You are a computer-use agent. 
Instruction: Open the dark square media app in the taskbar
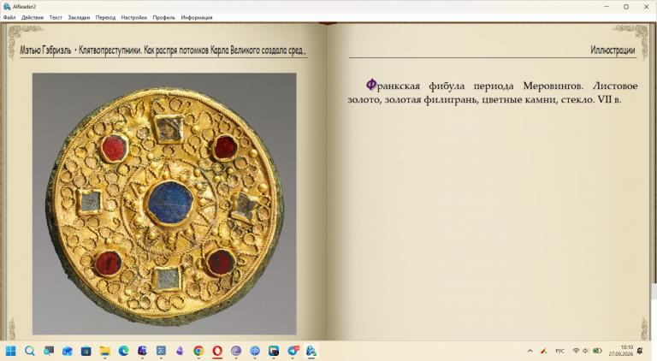point(274,351)
